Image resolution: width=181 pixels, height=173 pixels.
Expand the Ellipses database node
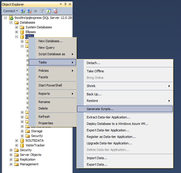[17, 32]
